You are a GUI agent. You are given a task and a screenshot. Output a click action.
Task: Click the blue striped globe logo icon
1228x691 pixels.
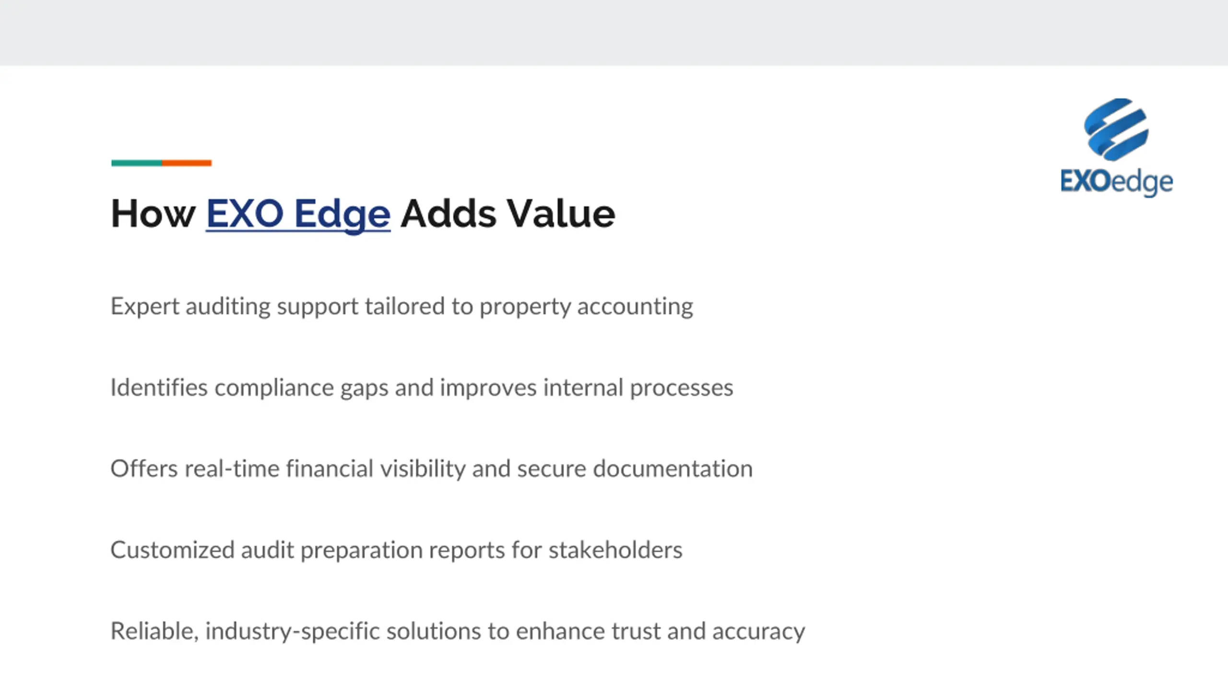tap(1116, 130)
